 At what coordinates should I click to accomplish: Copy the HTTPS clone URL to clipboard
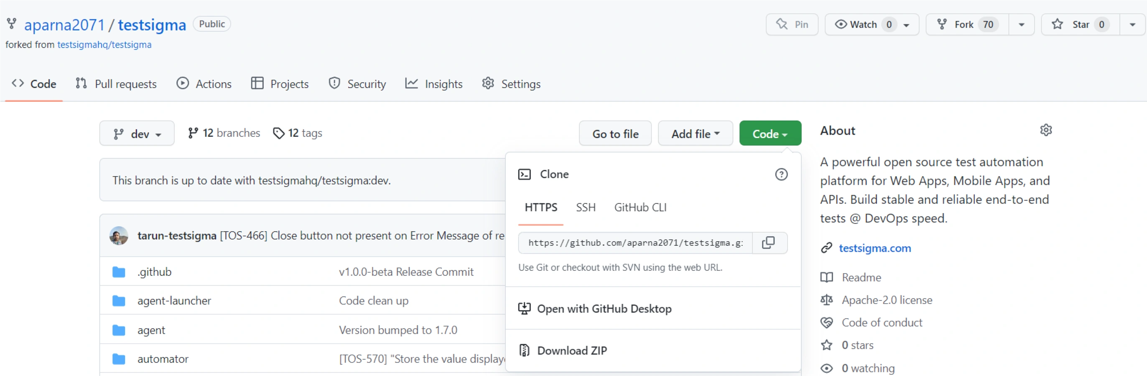pyautogui.click(x=769, y=242)
